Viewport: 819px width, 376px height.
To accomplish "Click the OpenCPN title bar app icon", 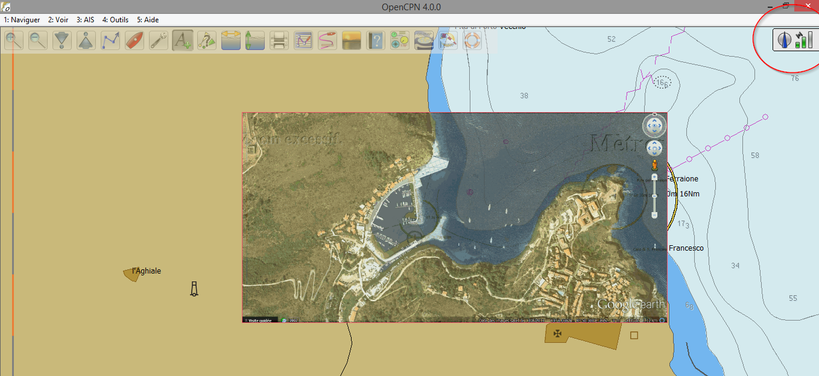I will point(7,6).
